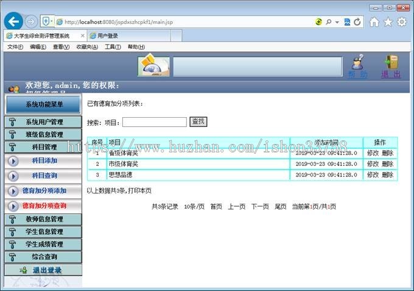Expand the 综合查询 menu section

[x=43, y=257]
